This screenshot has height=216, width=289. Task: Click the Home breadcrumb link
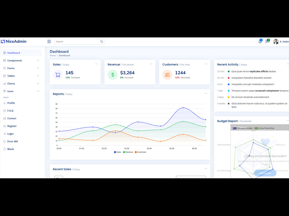(53, 56)
